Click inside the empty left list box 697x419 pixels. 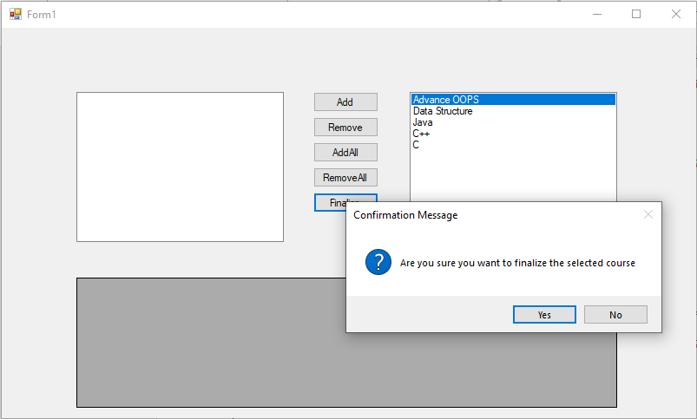(180, 167)
